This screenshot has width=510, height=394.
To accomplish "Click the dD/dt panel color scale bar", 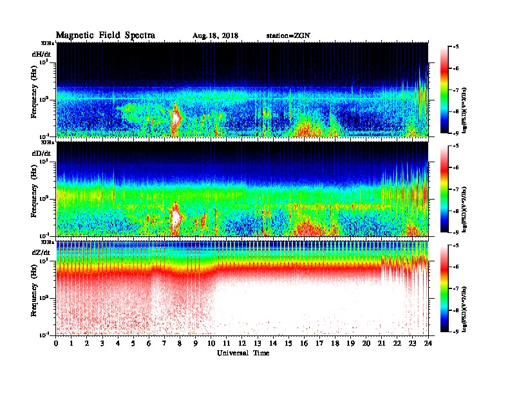I will coord(444,189).
